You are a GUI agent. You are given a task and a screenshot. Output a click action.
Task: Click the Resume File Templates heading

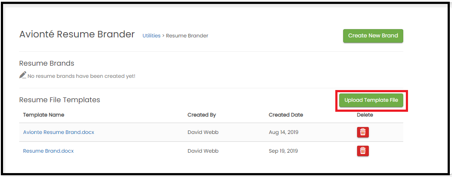(x=60, y=100)
